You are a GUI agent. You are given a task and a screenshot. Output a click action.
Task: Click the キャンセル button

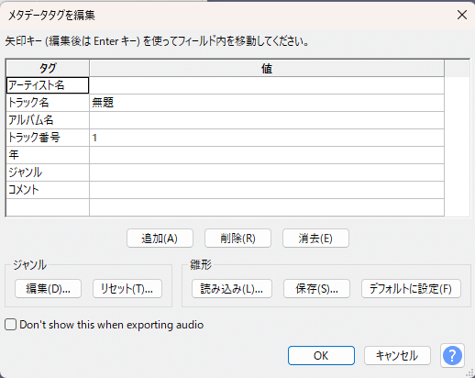coord(397,356)
